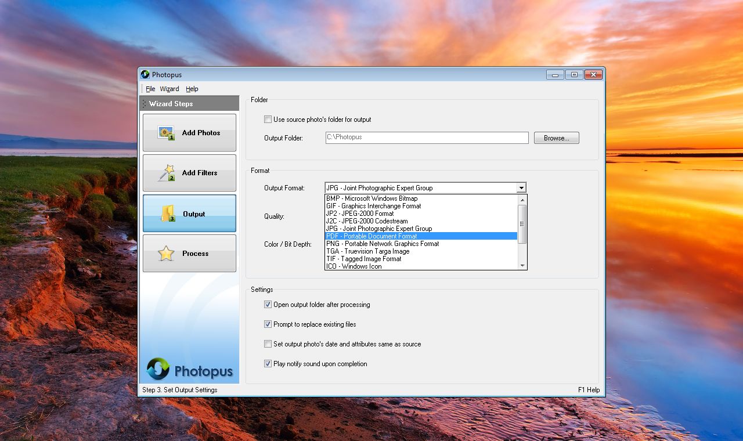Open the File menu

tap(150, 89)
